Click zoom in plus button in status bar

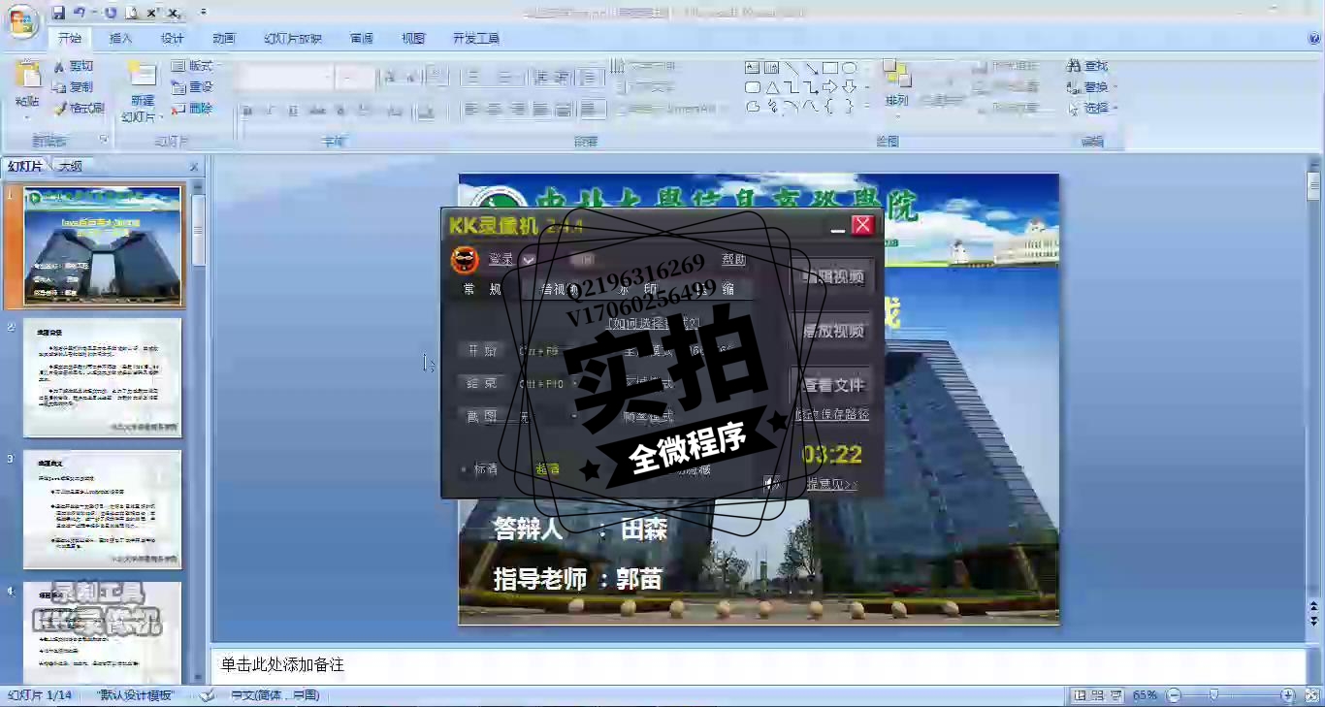point(1287,695)
